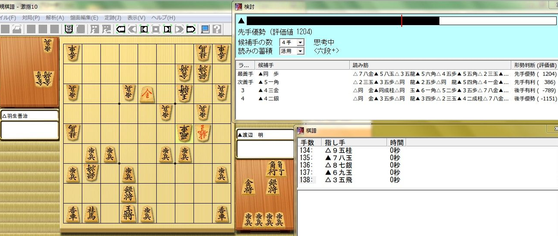Click the red dragon piece on 2五
558x236 pixels.
(x=203, y=133)
